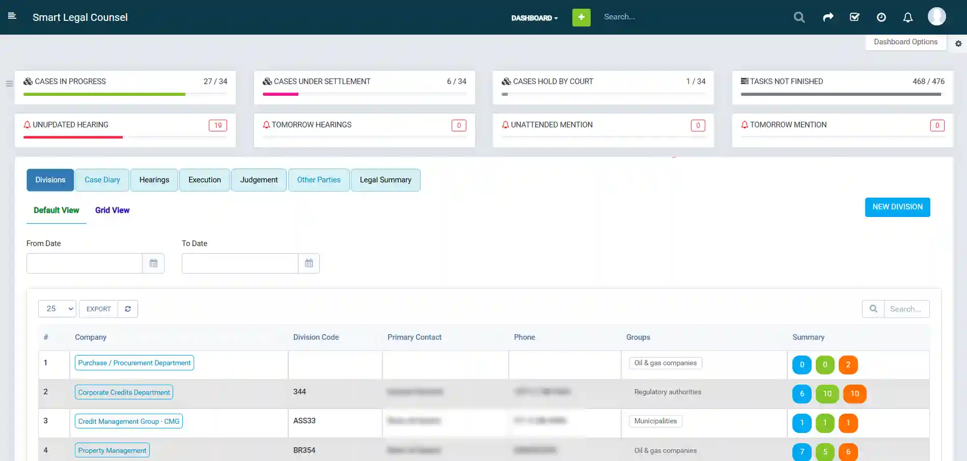
Task: Click the green plus quick-add button
Action: click(581, 17)
